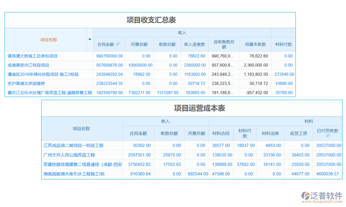The height and width of the screenshot is (207, 346).
Task: Open the 成渝高铁内江标段项目 link
Action: [x=28, y=65]
